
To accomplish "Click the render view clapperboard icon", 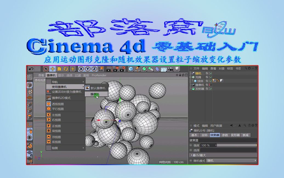I will tap(109, 69).
